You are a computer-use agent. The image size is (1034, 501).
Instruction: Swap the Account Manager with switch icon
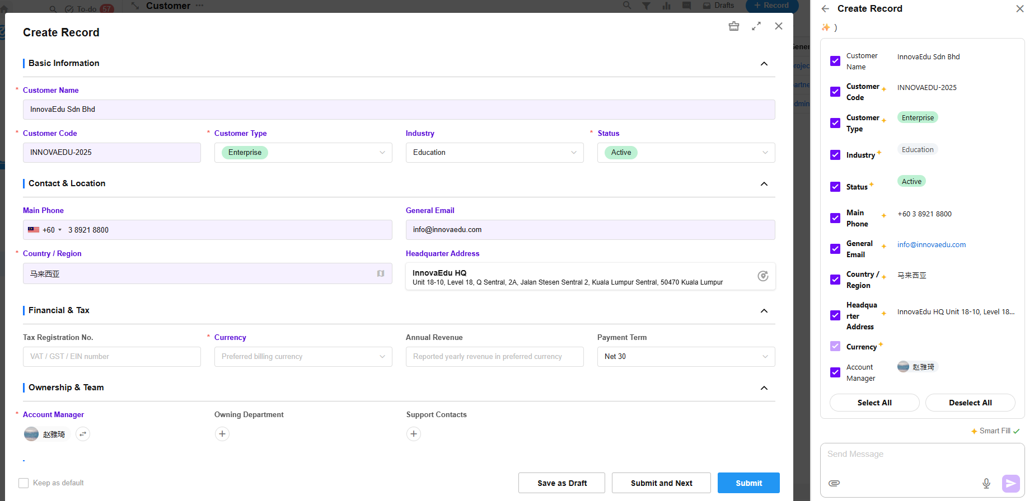coord(83,434)
